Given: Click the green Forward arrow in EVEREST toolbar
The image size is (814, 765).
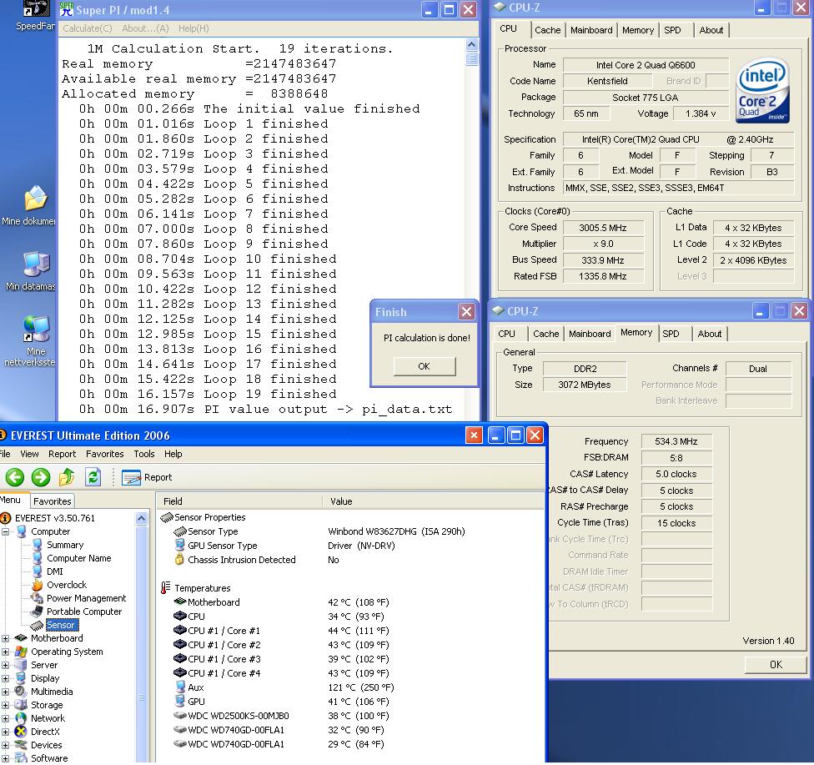Looking at the screenshot, I should click(41, 476).
